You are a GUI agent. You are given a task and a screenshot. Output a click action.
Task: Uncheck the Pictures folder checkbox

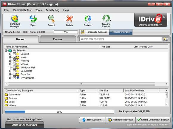pos(14,60)
